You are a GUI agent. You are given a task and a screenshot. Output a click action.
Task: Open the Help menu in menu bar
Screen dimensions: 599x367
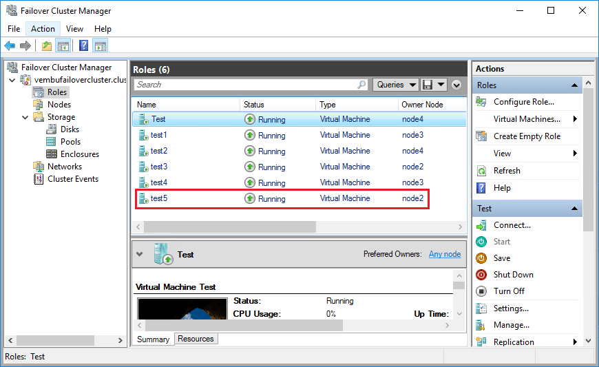point(103,29)
